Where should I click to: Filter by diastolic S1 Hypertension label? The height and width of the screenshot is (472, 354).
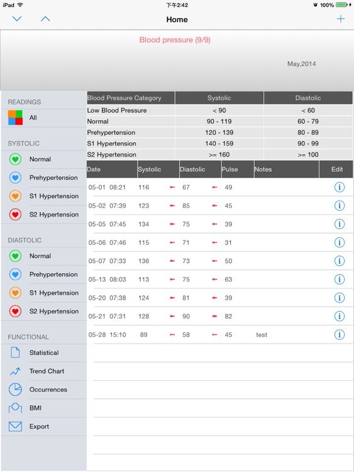[54, 293]
